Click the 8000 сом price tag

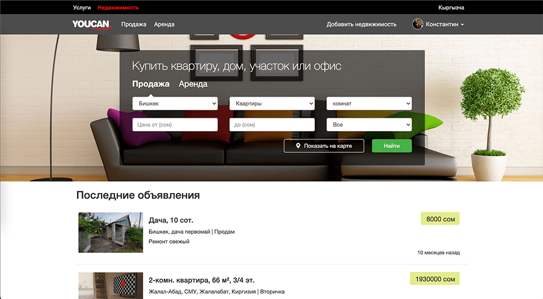pos(440,219)
